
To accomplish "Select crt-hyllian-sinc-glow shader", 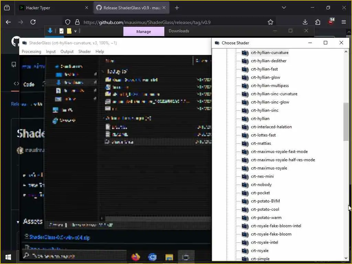I will tap(270, 102).
